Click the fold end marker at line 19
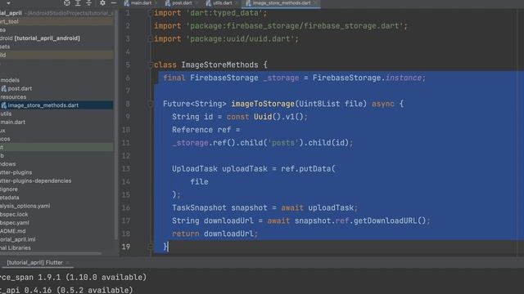This screenshot has width=524, height=294. pyautogui.click(x=150, y=247)
